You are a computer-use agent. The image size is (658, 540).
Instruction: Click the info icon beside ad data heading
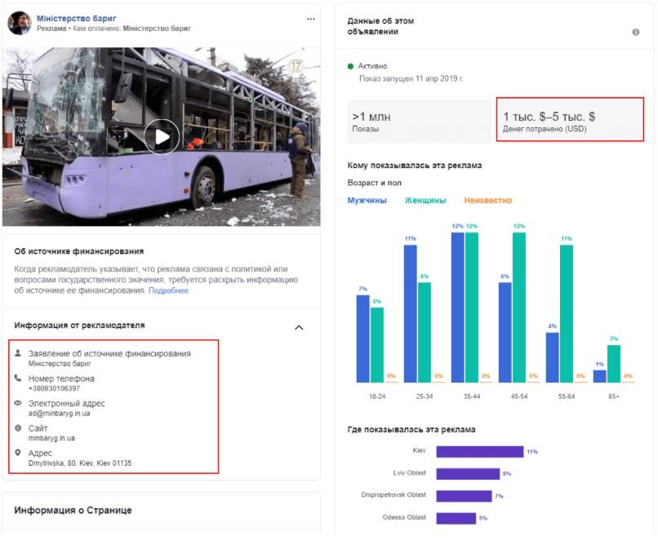pyautogui.click(x=635, y=33)
